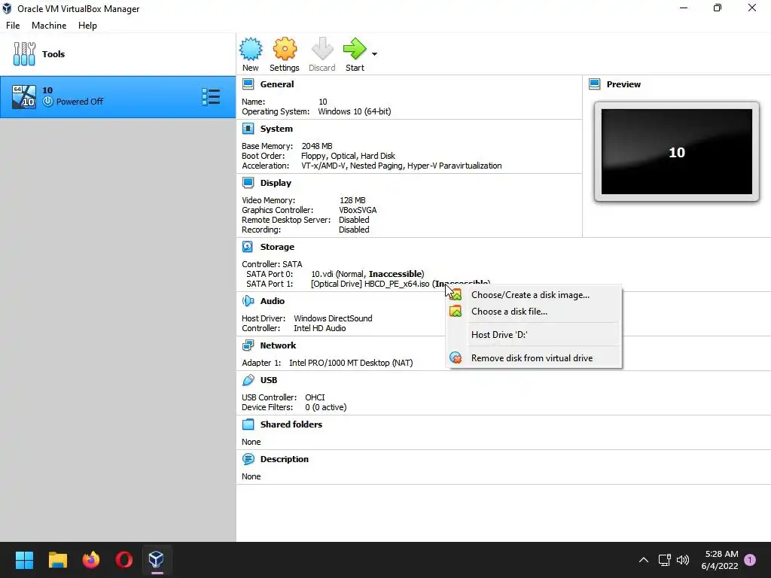The width and height of the screenshot is (771, 578).
Task: Select Host Drive 'D:' option
Action: click(x=534, y=335)
